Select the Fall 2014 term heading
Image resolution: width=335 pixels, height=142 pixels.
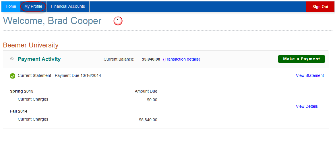[x=19, y=111]
